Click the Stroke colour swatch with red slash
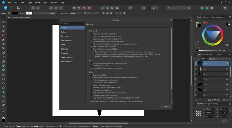Screen dimensions: 232x128 coord(29,13)
